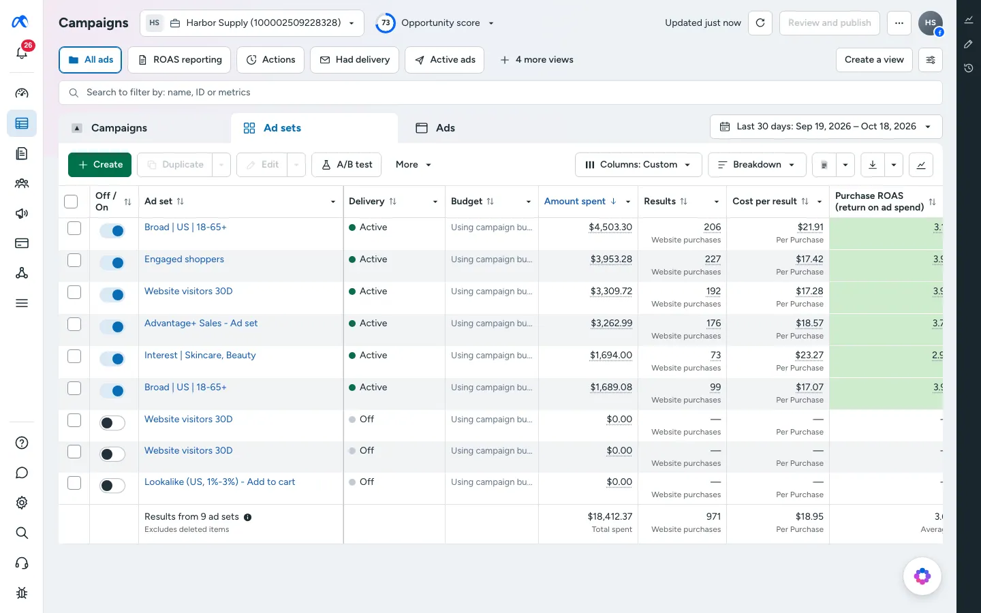Open the Engaged shoppers ad set link
Image resolution: width=981 pixels, height=613 pixels.
[x=184, y=260]
